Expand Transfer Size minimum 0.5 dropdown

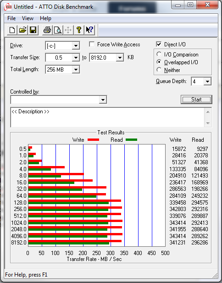[76, 58]
